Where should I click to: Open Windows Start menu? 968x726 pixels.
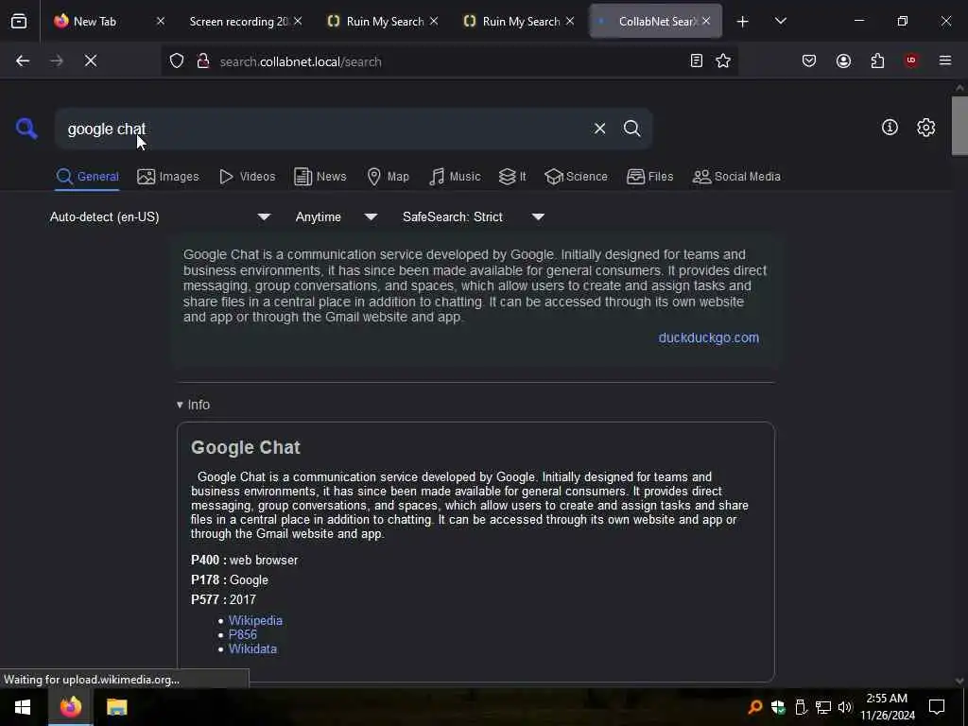tap(23, 707)
